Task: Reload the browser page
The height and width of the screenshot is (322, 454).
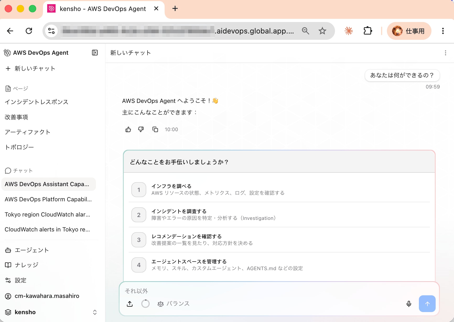Action: (x=29, y=31)
